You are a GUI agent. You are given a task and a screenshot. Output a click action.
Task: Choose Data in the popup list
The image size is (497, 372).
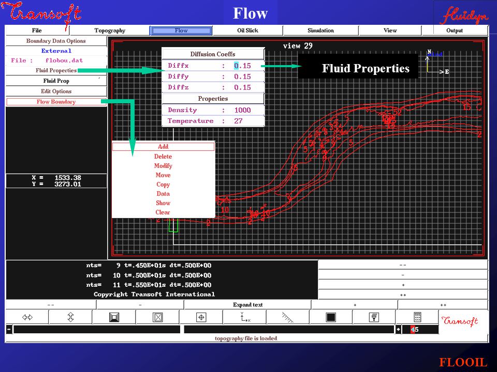click(163, 194)
